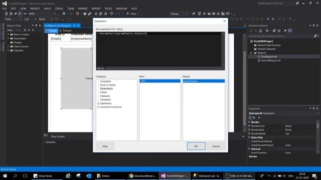The image size is (321, 180).
Task: Click the Alphabetical sort icon in Properties
Action: (254, 118)
